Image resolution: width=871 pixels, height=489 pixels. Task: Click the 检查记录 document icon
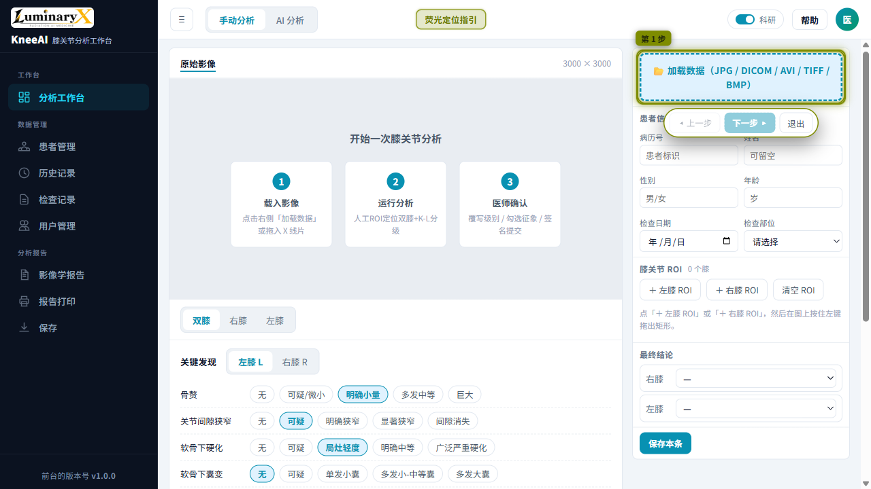pos(24,200)
